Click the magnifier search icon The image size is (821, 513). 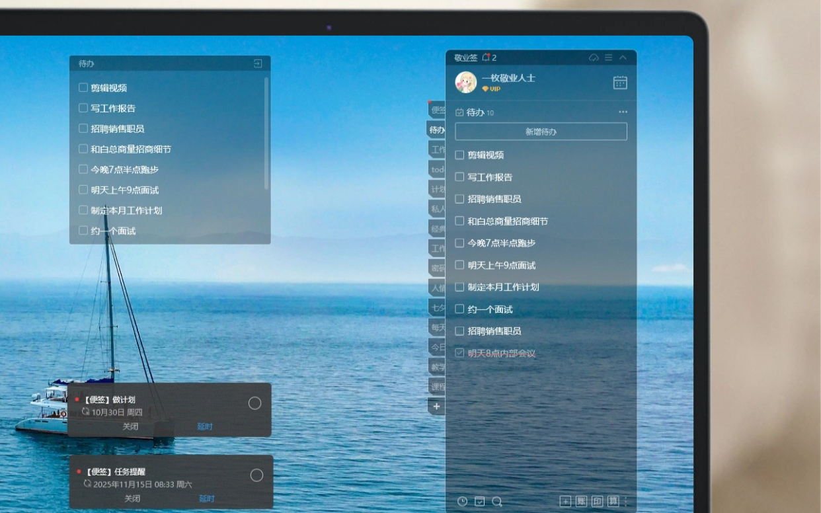[497, 501]
